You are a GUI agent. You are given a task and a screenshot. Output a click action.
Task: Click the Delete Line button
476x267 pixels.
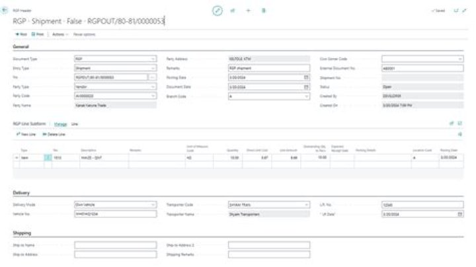pyautogui.click(x=54, y=134)
